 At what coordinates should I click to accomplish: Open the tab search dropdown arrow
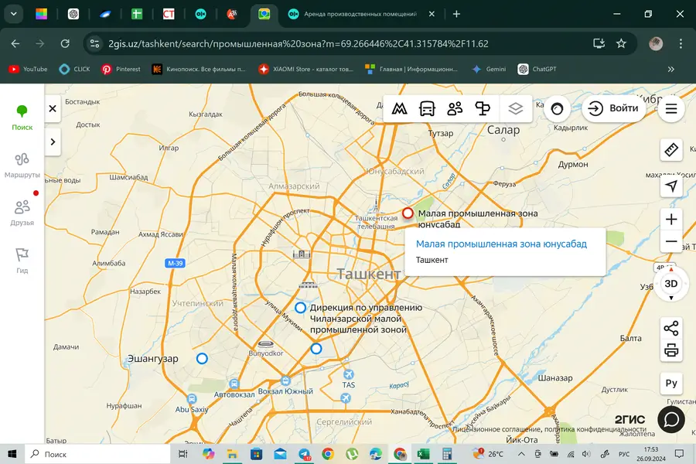14,14
